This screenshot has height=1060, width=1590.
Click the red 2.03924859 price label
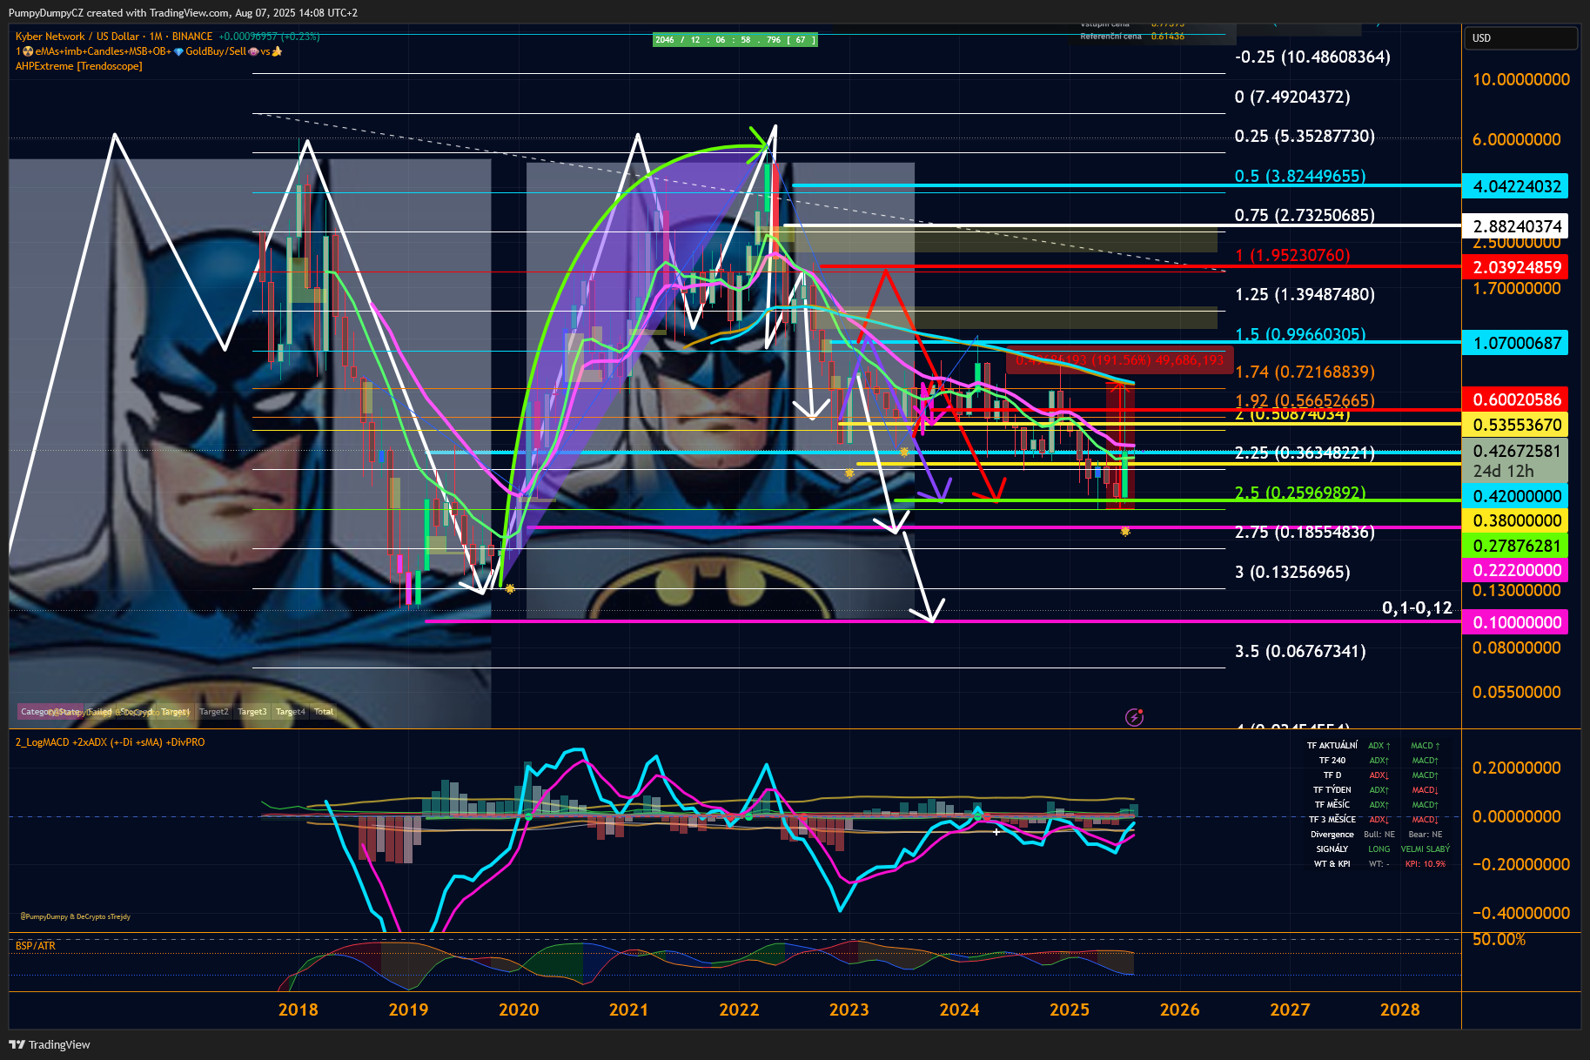(x=1516, y=267)
